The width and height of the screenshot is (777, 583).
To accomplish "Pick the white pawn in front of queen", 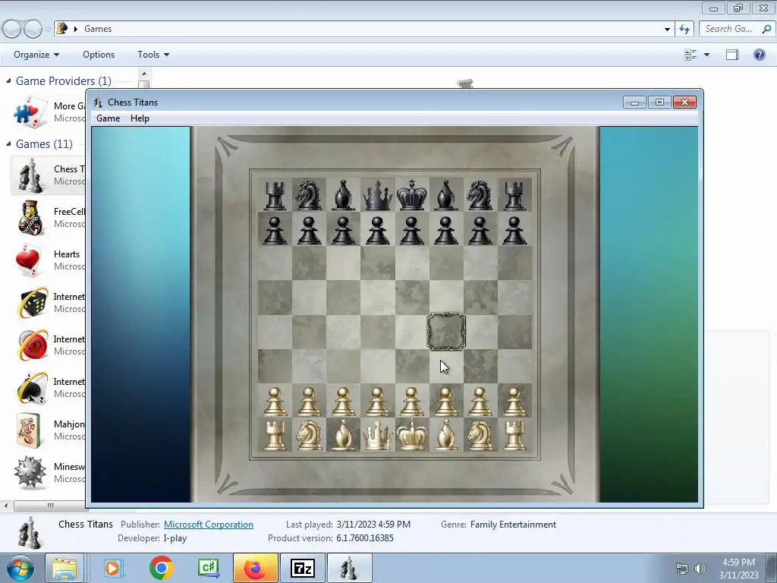I will (x=378, y=402).
